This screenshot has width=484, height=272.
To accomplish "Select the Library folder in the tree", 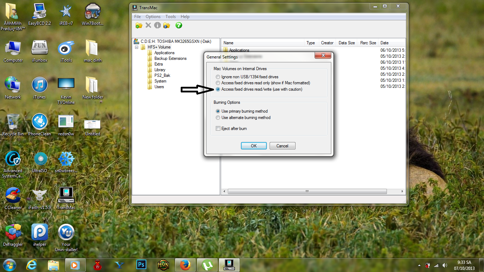I will point(160,70).
